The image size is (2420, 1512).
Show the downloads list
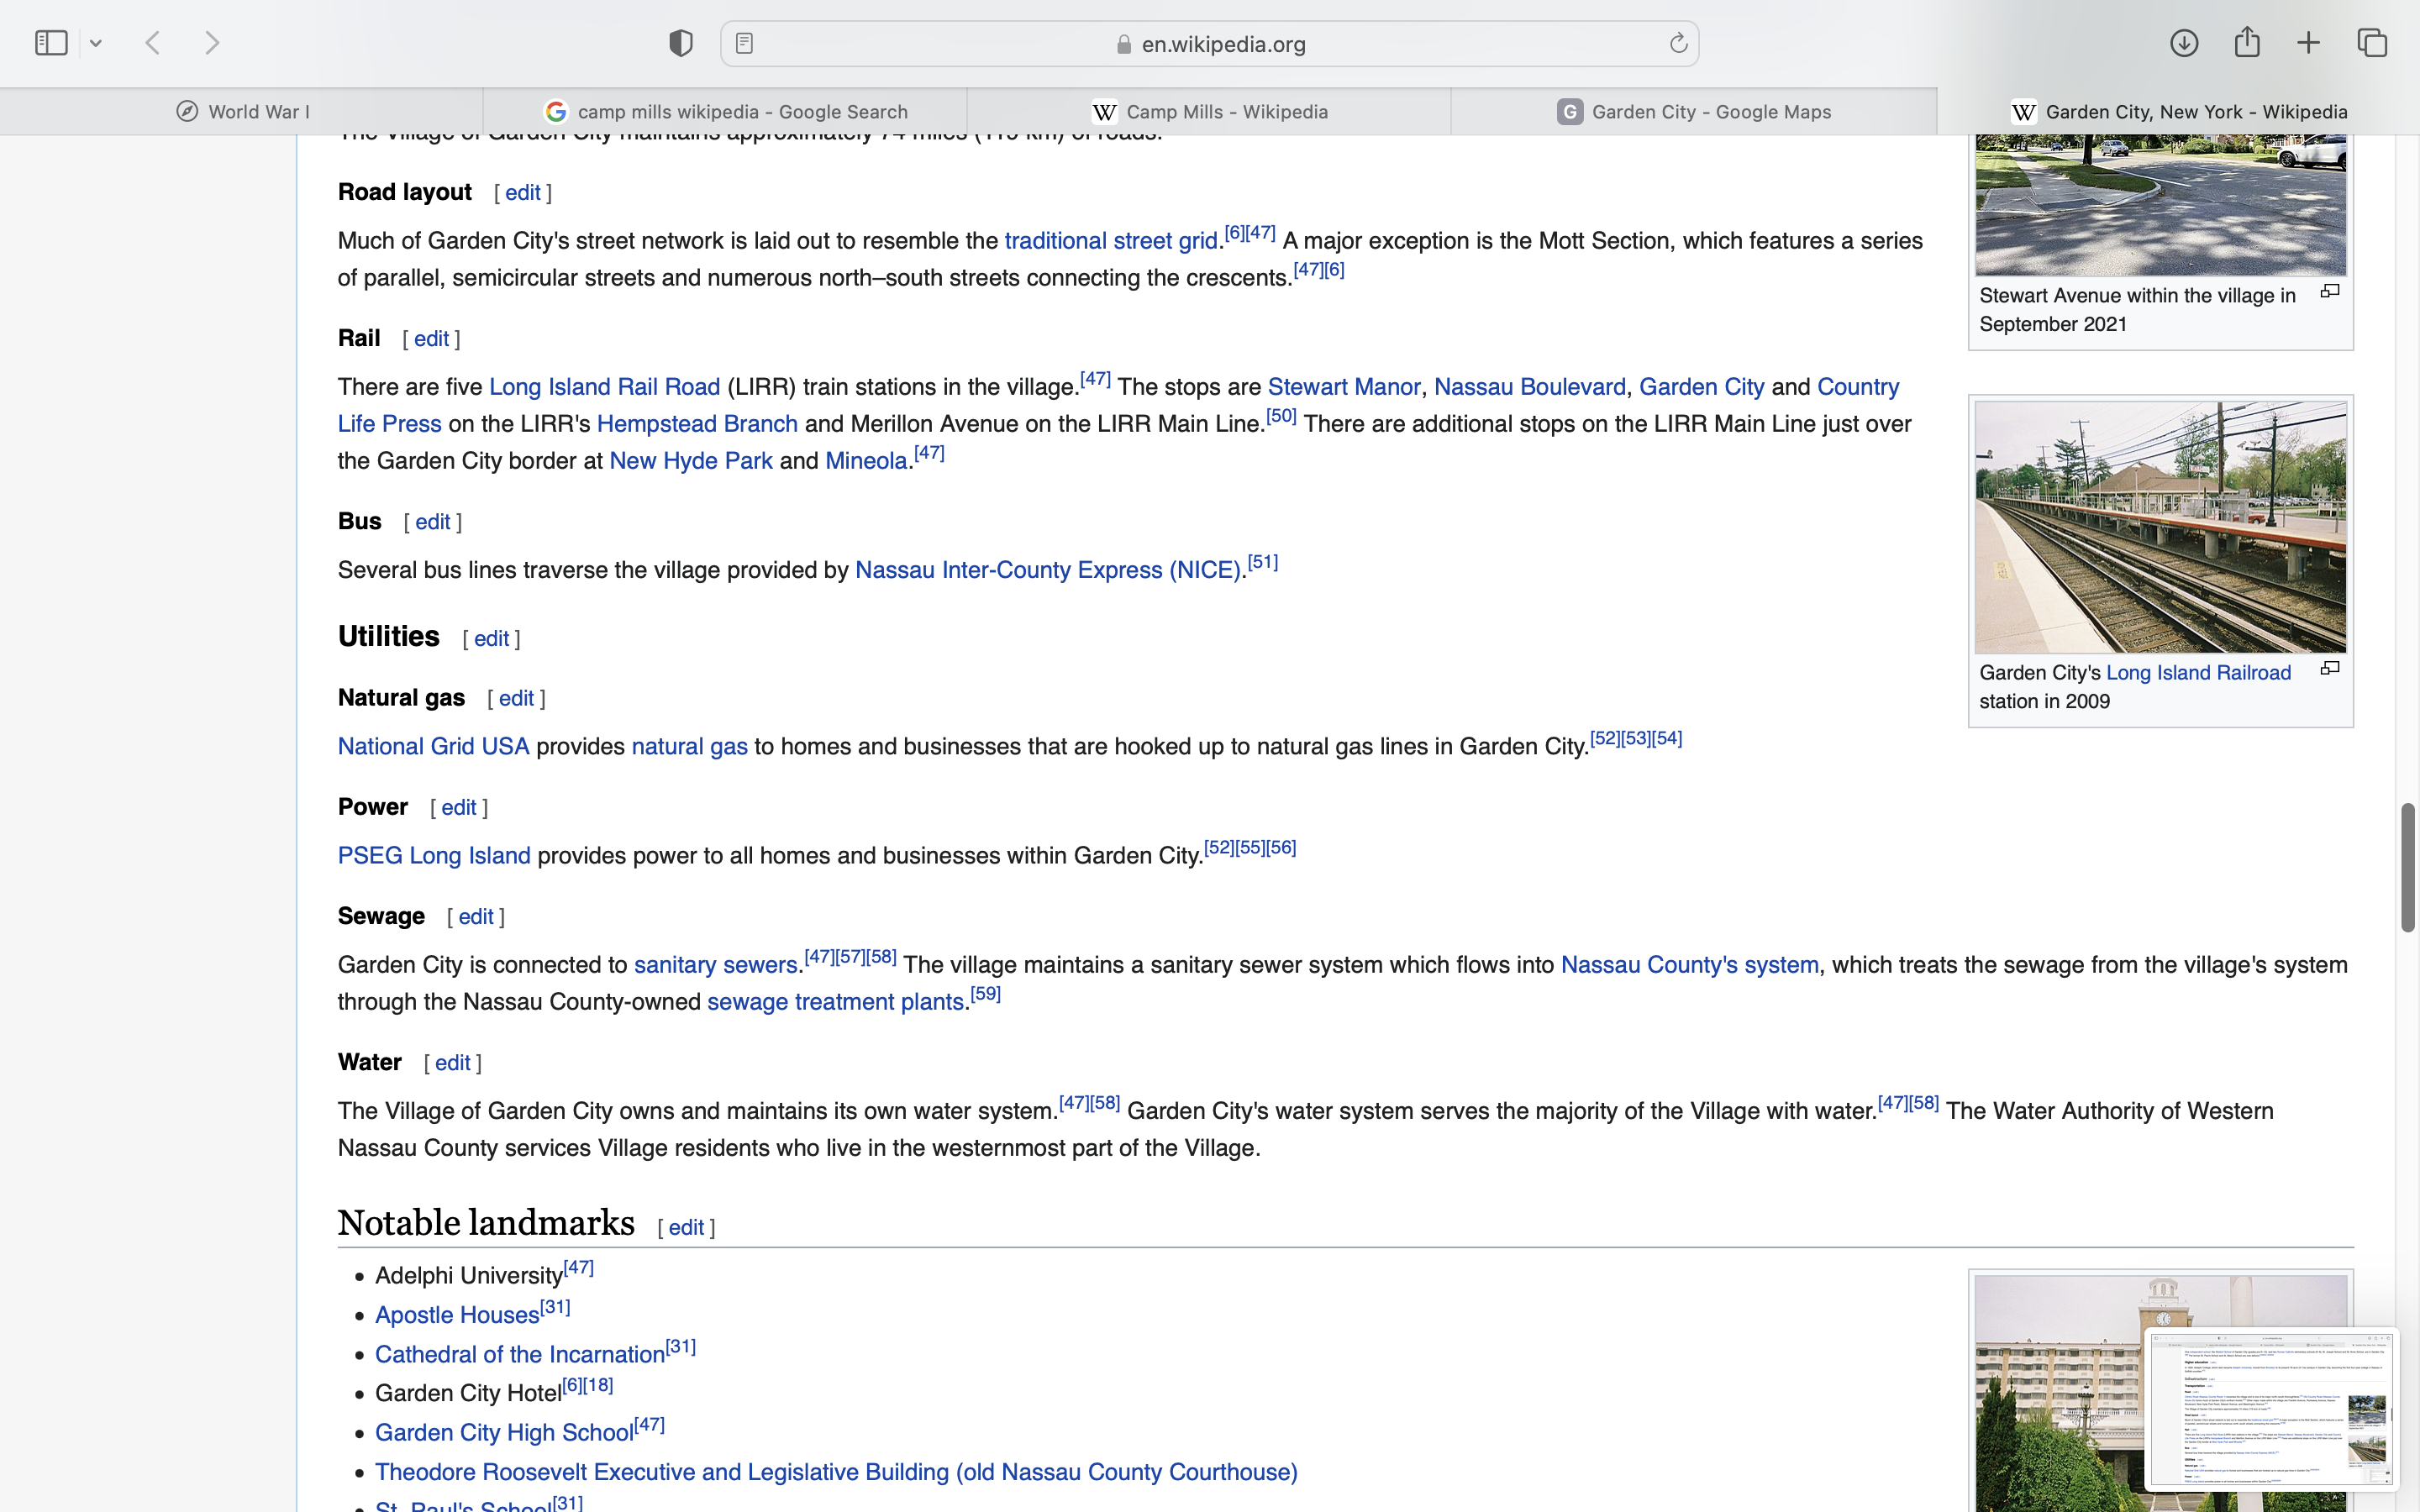pos(2184,43)
